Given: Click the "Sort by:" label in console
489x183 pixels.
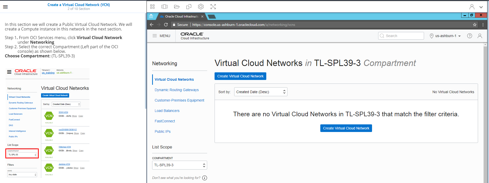Looking at the screenshot, I should 224,92.
